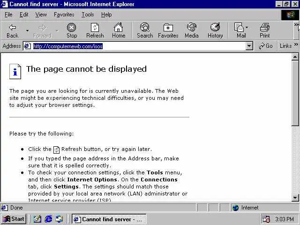The height and width of the screenshot is (225, 300).
Task: Open the Edit menu
Action: tap(24, 15)
